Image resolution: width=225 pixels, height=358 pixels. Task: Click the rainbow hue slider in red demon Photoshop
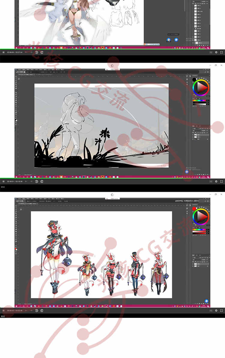pos(199,229)
